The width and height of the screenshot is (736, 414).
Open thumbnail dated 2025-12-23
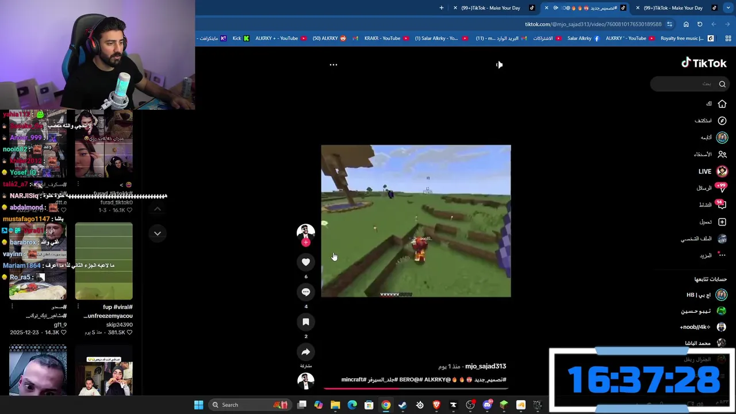coord(37,262)
